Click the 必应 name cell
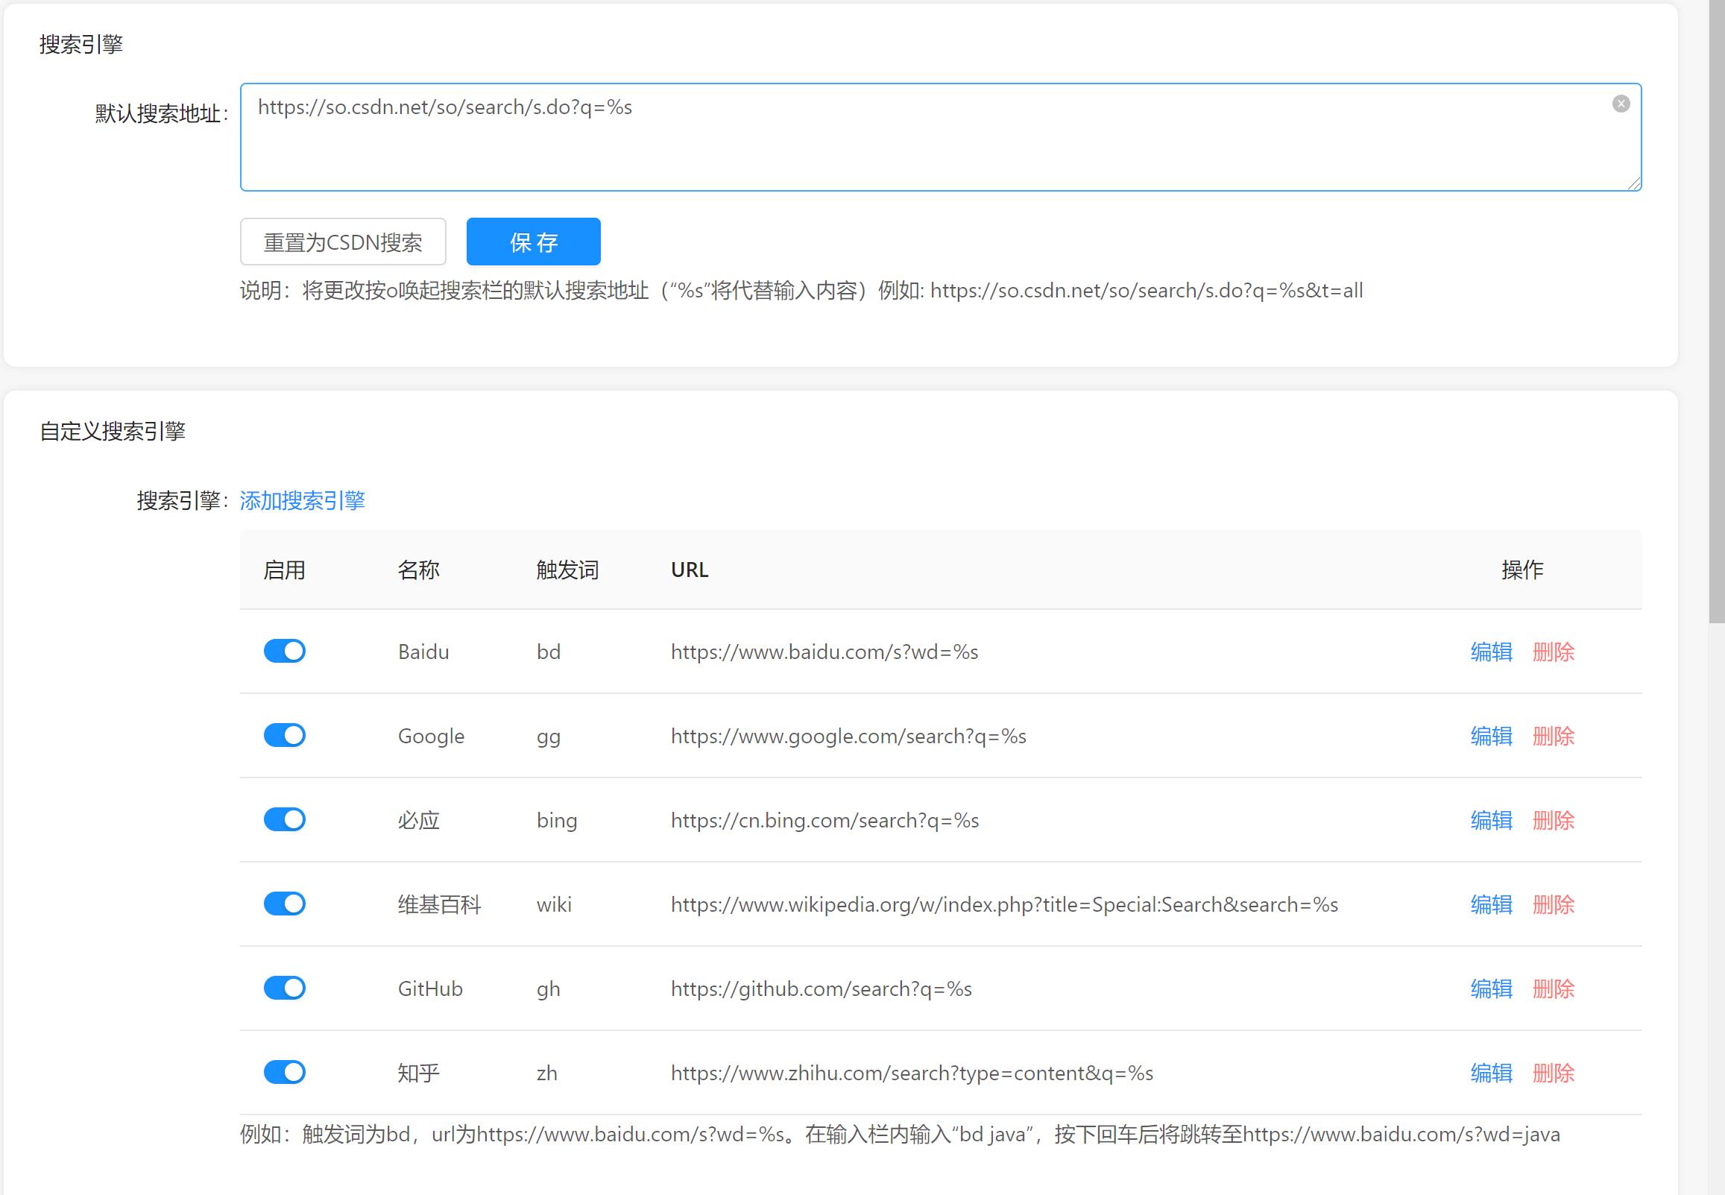Screen dimensions: 1725x1195 [x=418, y=820]
